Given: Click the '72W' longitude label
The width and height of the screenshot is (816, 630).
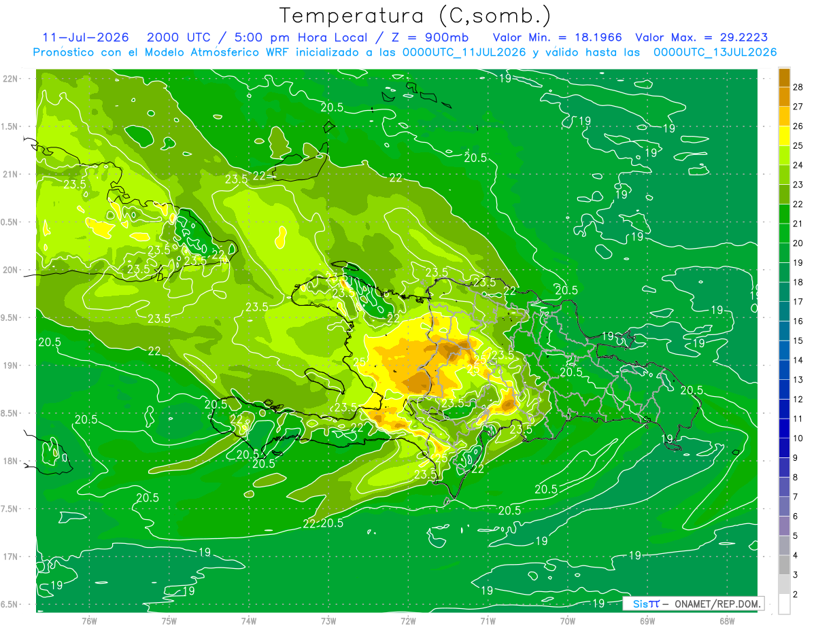Looking at the screenshot, I should pyautogui.click(x=408, y=622).
